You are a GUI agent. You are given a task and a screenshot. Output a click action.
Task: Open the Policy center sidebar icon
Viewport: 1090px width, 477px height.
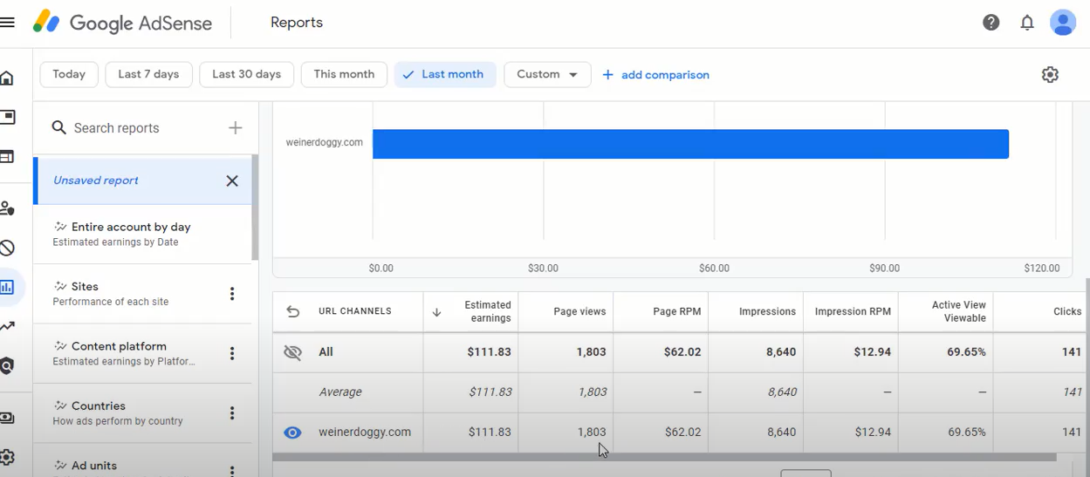tap(7, 366)
